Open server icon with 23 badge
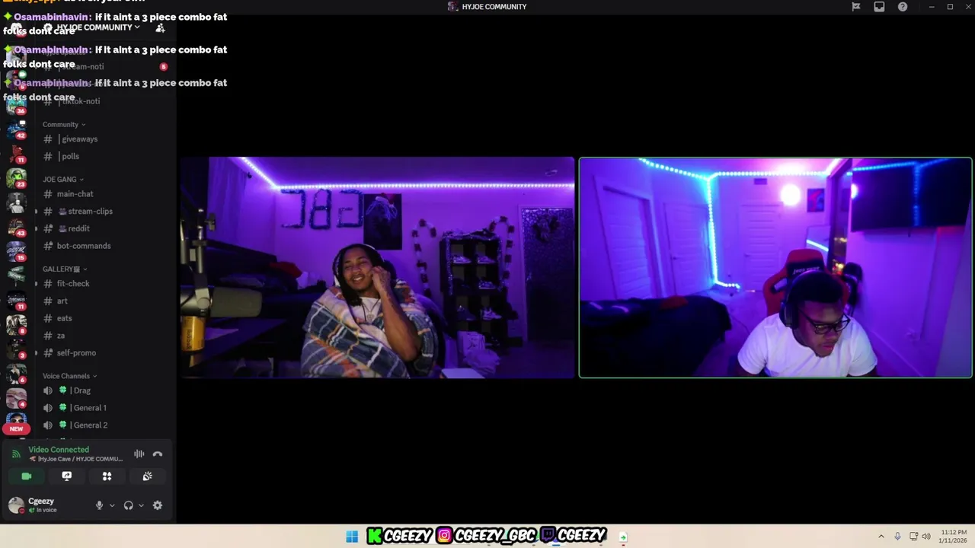975x548 pixels. click(x=16, y=178)
